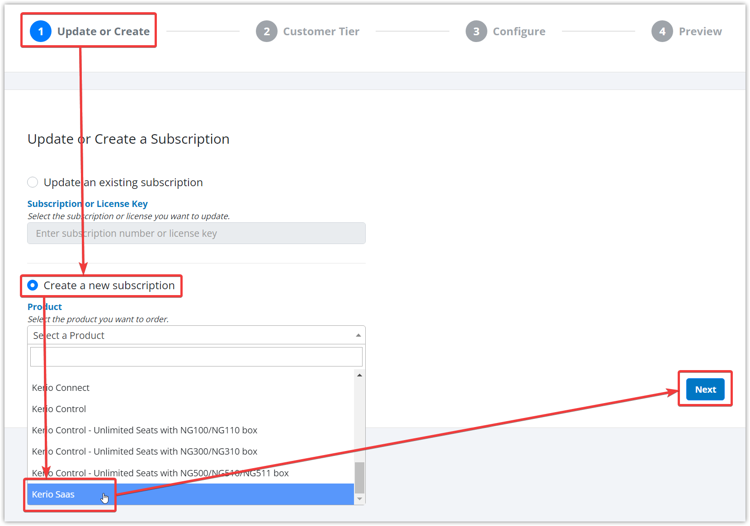Go to the Customer Tier step
The width and height of the screenshot is (750, 526).
pos(308,31)
